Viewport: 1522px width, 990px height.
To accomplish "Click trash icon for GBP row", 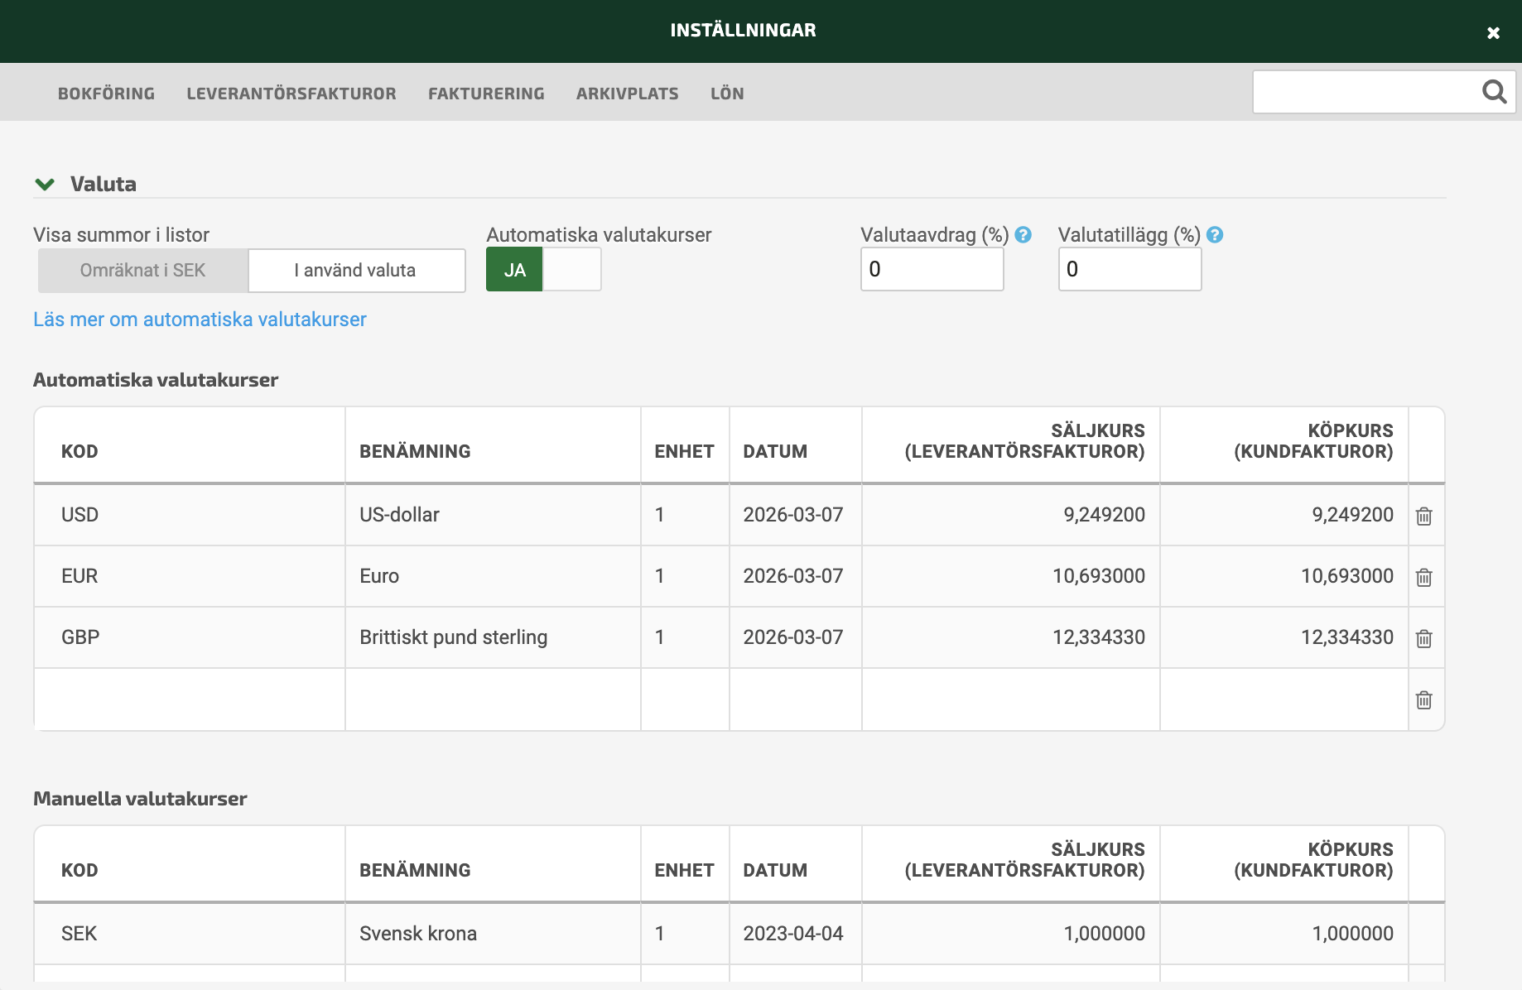I will coord(1423,638).
